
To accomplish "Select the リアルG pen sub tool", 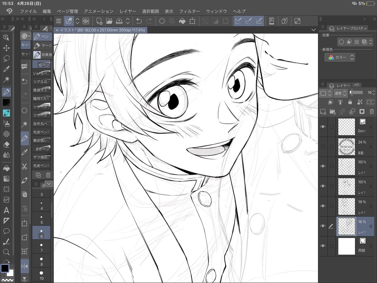I will click(x=41, y=82).
